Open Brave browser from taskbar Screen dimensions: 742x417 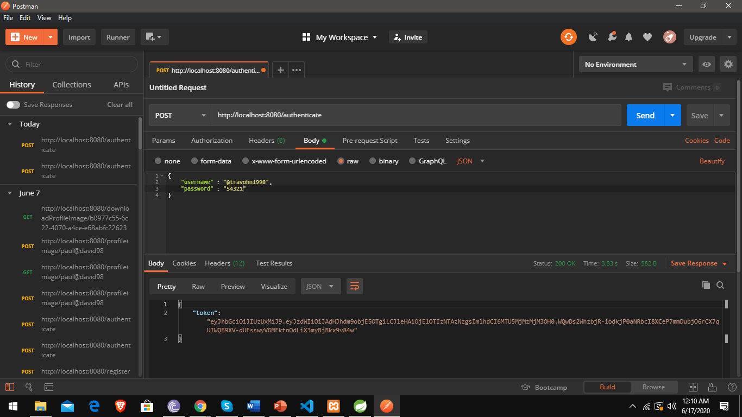click(120, 406)
